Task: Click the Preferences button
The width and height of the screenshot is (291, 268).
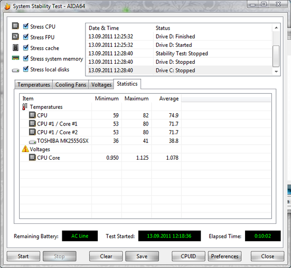Action: click(225, 256)
